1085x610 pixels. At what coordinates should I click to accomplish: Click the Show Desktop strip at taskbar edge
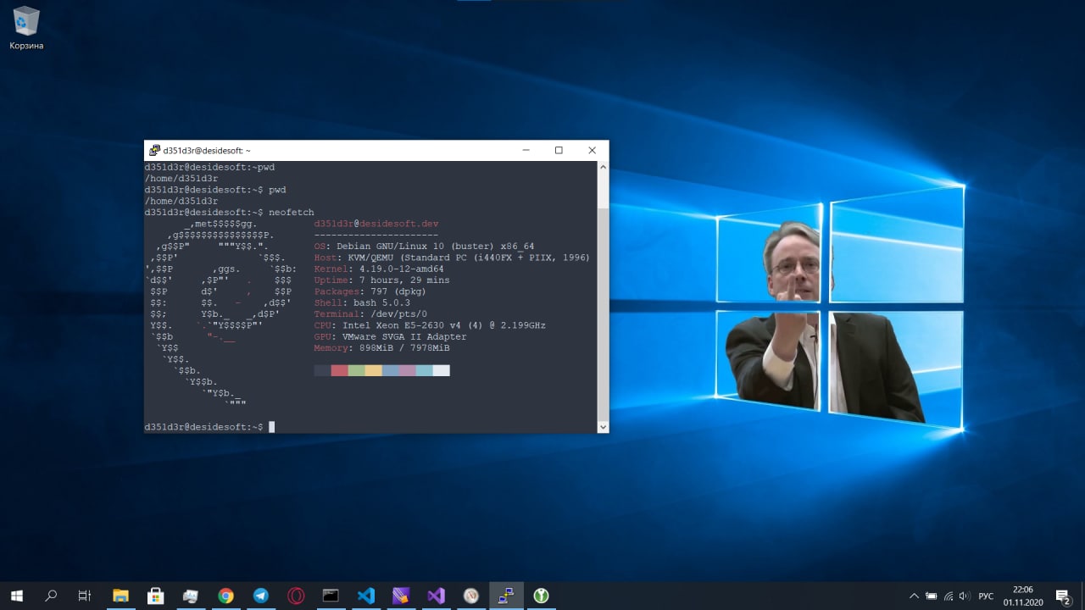(x=1082, y=596)
